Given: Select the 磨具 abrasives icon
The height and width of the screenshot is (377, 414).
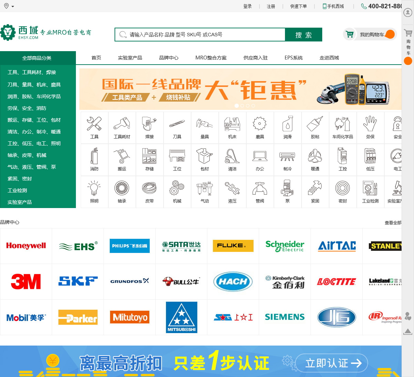Looking at the screenshot, I should [260, 124].
